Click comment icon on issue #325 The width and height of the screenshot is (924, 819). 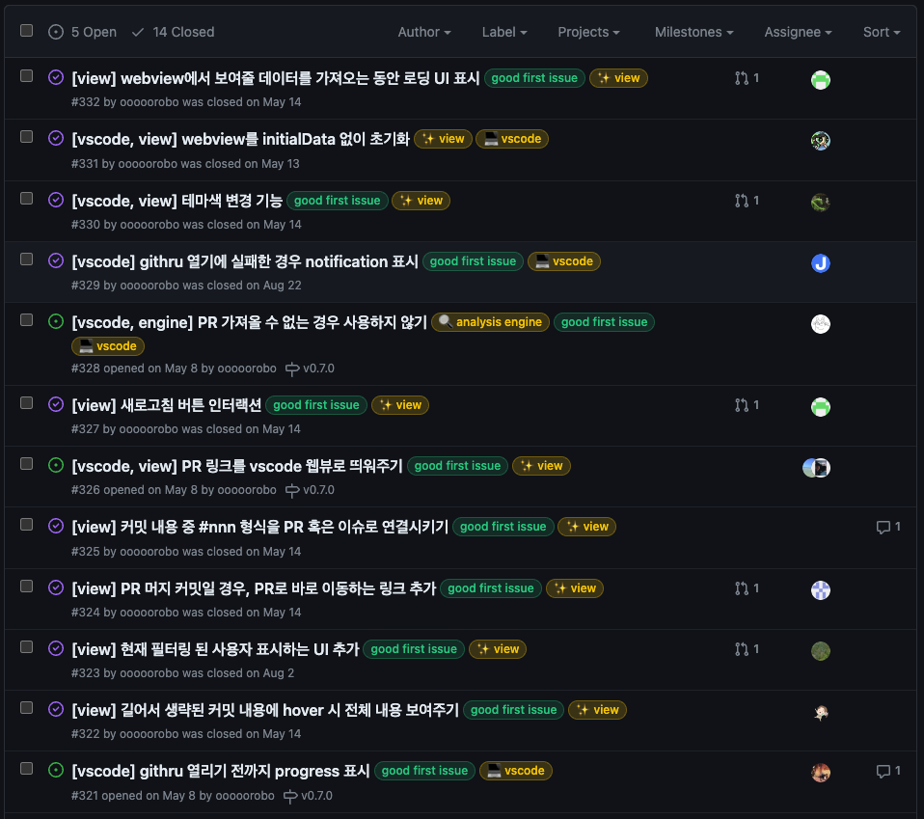(x=883, y=527)
